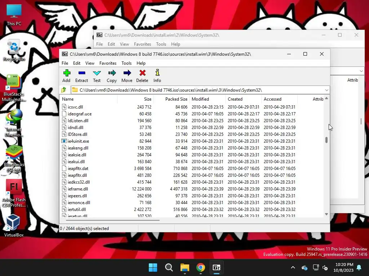Click the taskbar clock showing 10:20 PM
Screen dimensions: 369x276
(x=344, y=267)
